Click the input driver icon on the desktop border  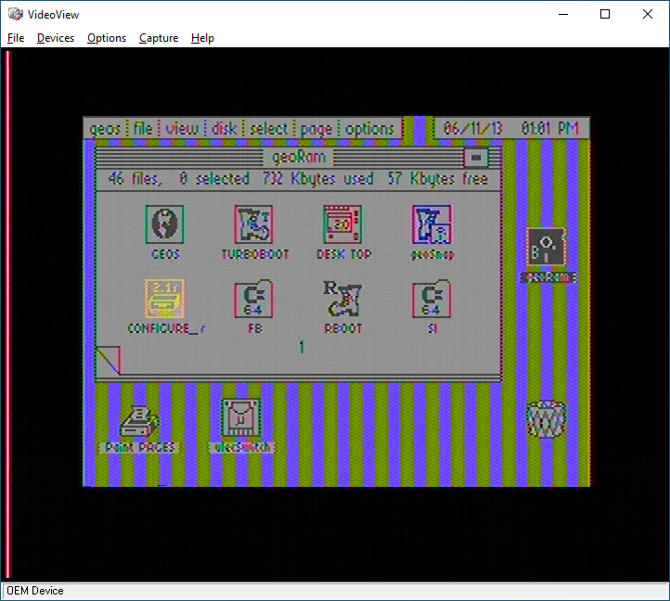tap(240, 418)
